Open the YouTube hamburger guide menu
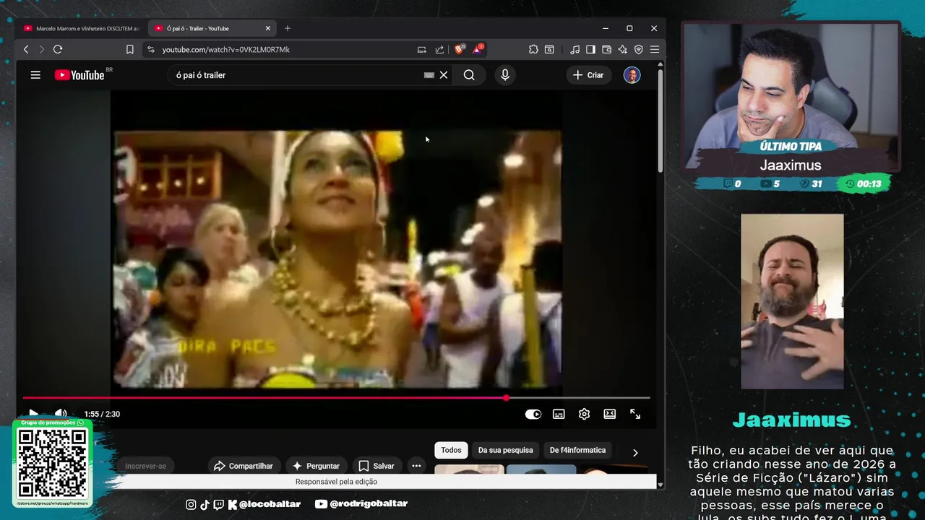The image size is (925, 520). tap(35, 75)
